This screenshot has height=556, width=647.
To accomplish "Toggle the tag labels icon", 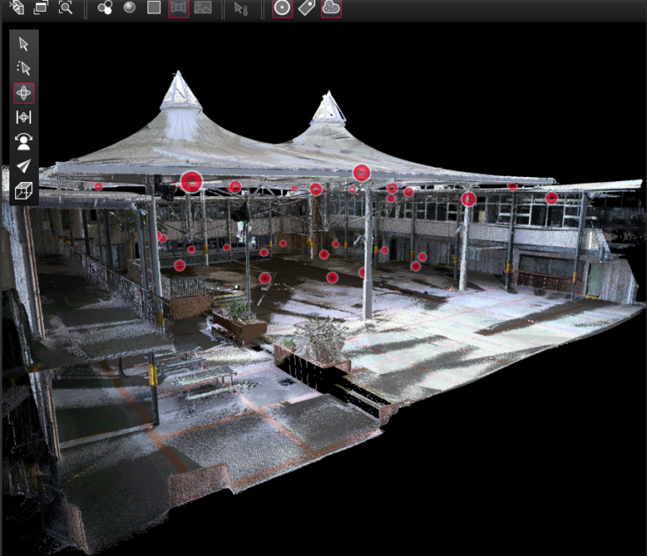I will pyautogui.click(x=307, y=8).
